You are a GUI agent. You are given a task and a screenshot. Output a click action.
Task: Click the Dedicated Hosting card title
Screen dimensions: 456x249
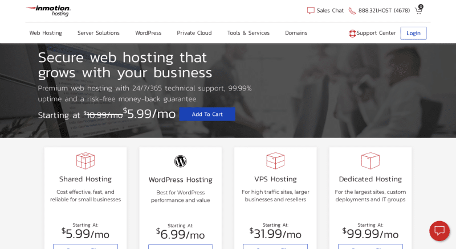point(370,179)
